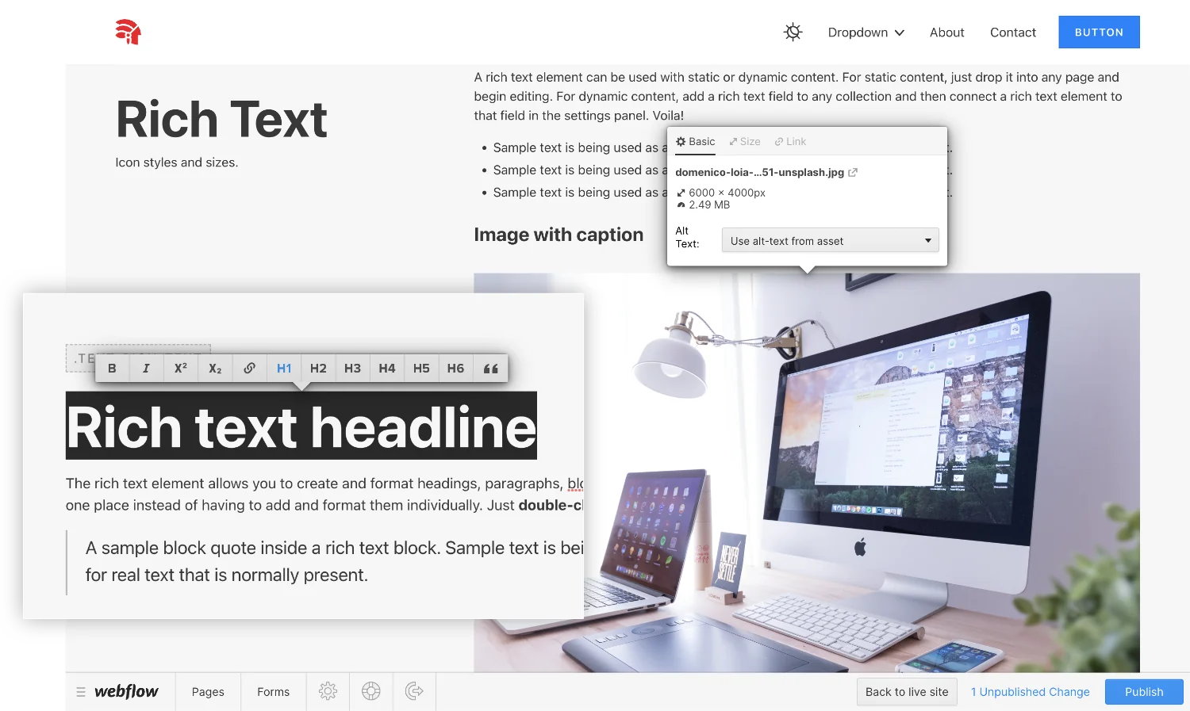This screenshot has width=1190, height=711.
Task: Set heading style to H4
Action: (387, 369)
